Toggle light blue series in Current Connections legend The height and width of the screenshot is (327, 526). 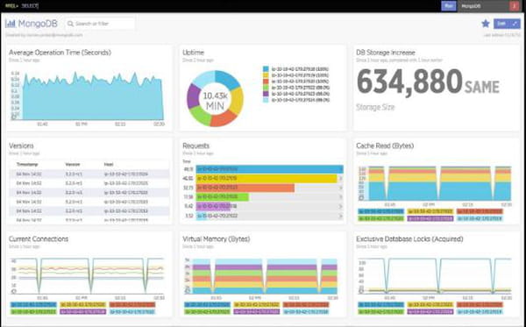pos(132,312)
